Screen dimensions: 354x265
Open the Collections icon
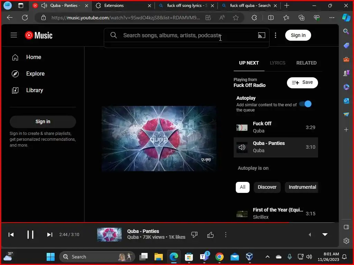(x=301, y=18)
